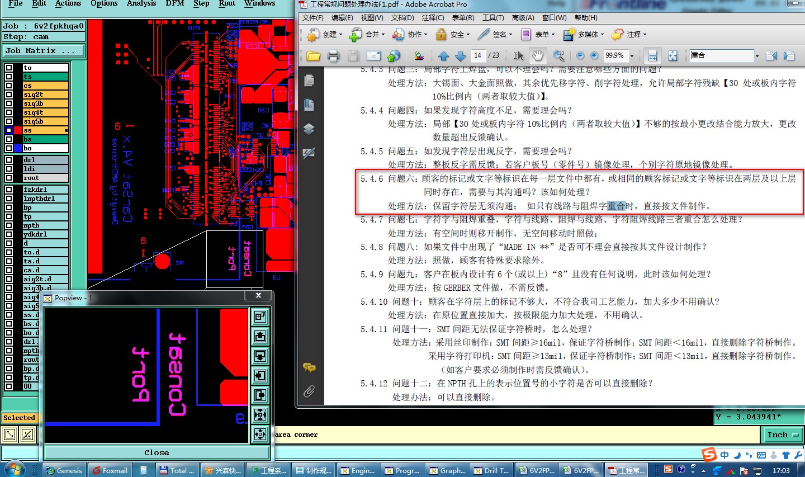Select the text Select tool in Acrobat
Viewport: 805px width, 477px height.
(x=518, y=56)
